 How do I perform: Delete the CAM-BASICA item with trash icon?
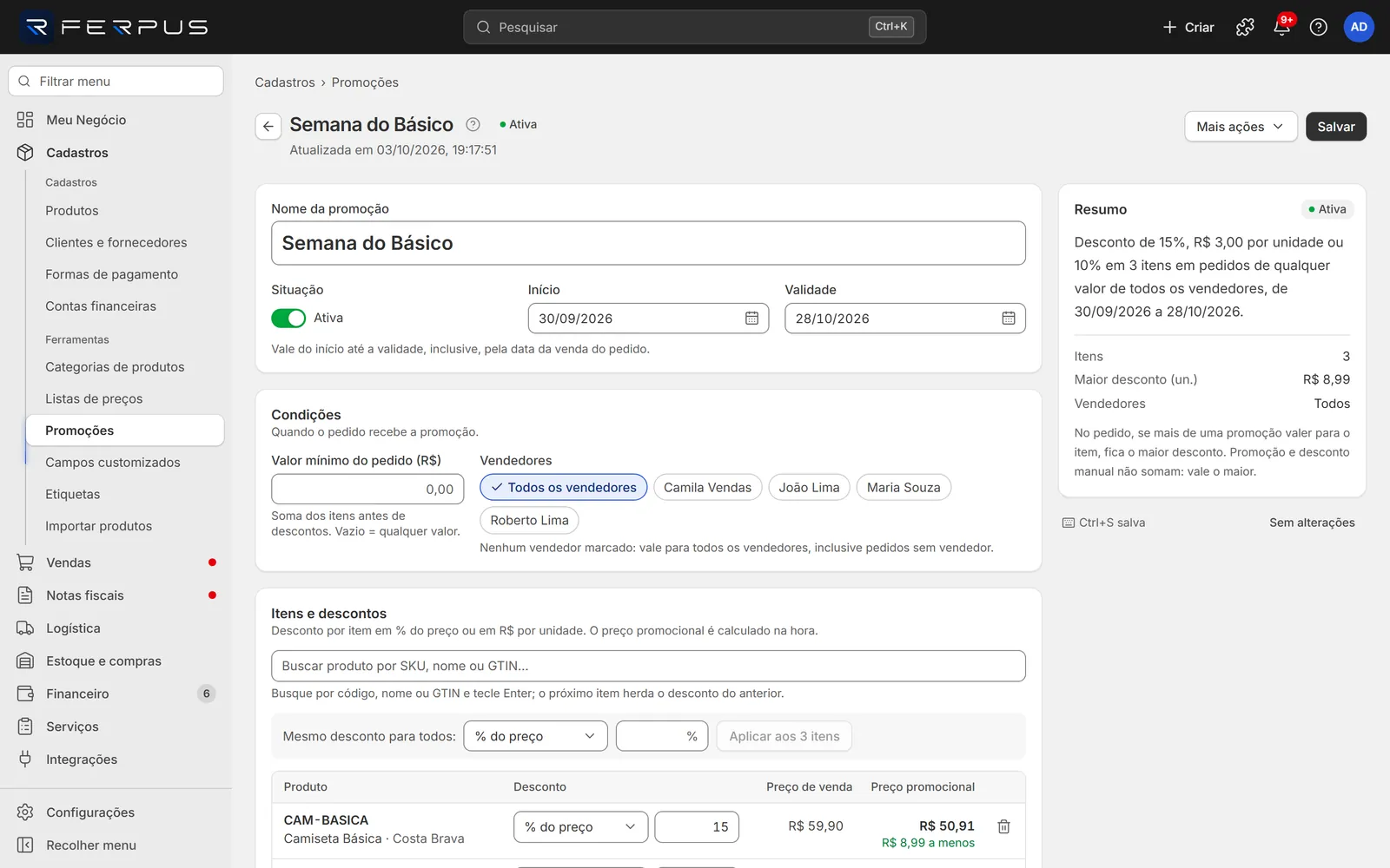point(1003,826)
